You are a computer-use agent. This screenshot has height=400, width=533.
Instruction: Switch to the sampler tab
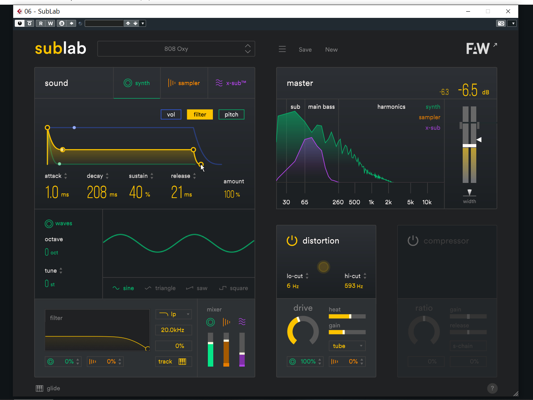pos(184,83)
